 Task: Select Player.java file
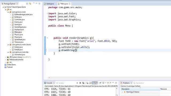click(x=18, y=37)
